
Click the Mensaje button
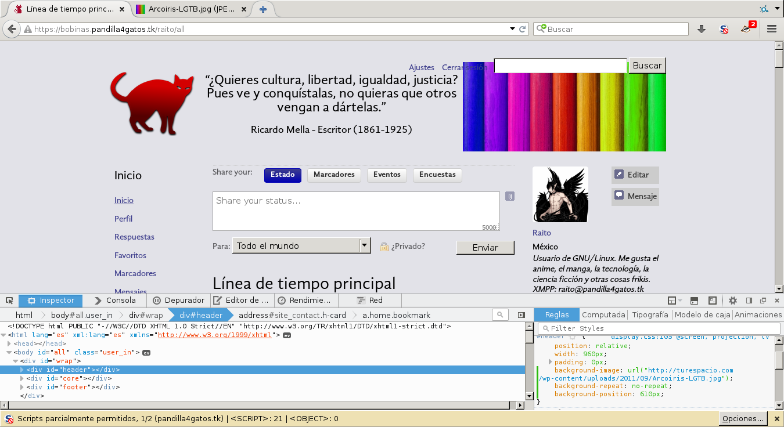tap(635, 197)
